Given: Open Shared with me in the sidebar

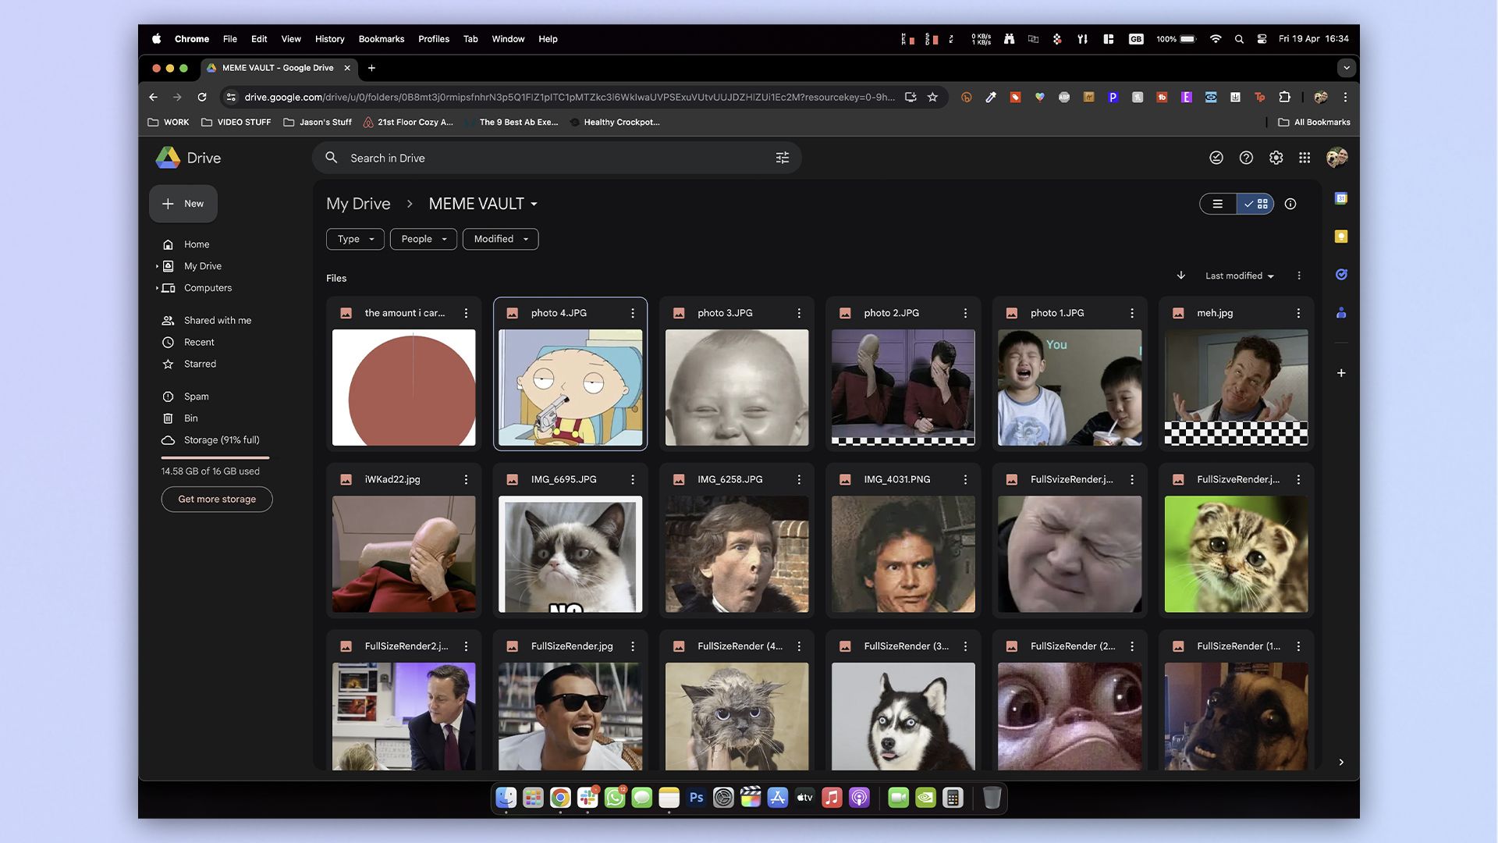Looking at the screenshot, I should 216,320.
